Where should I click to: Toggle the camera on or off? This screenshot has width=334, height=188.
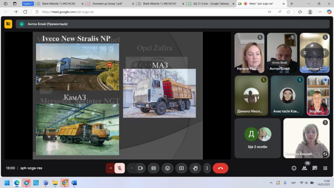(x=141, y=168)
